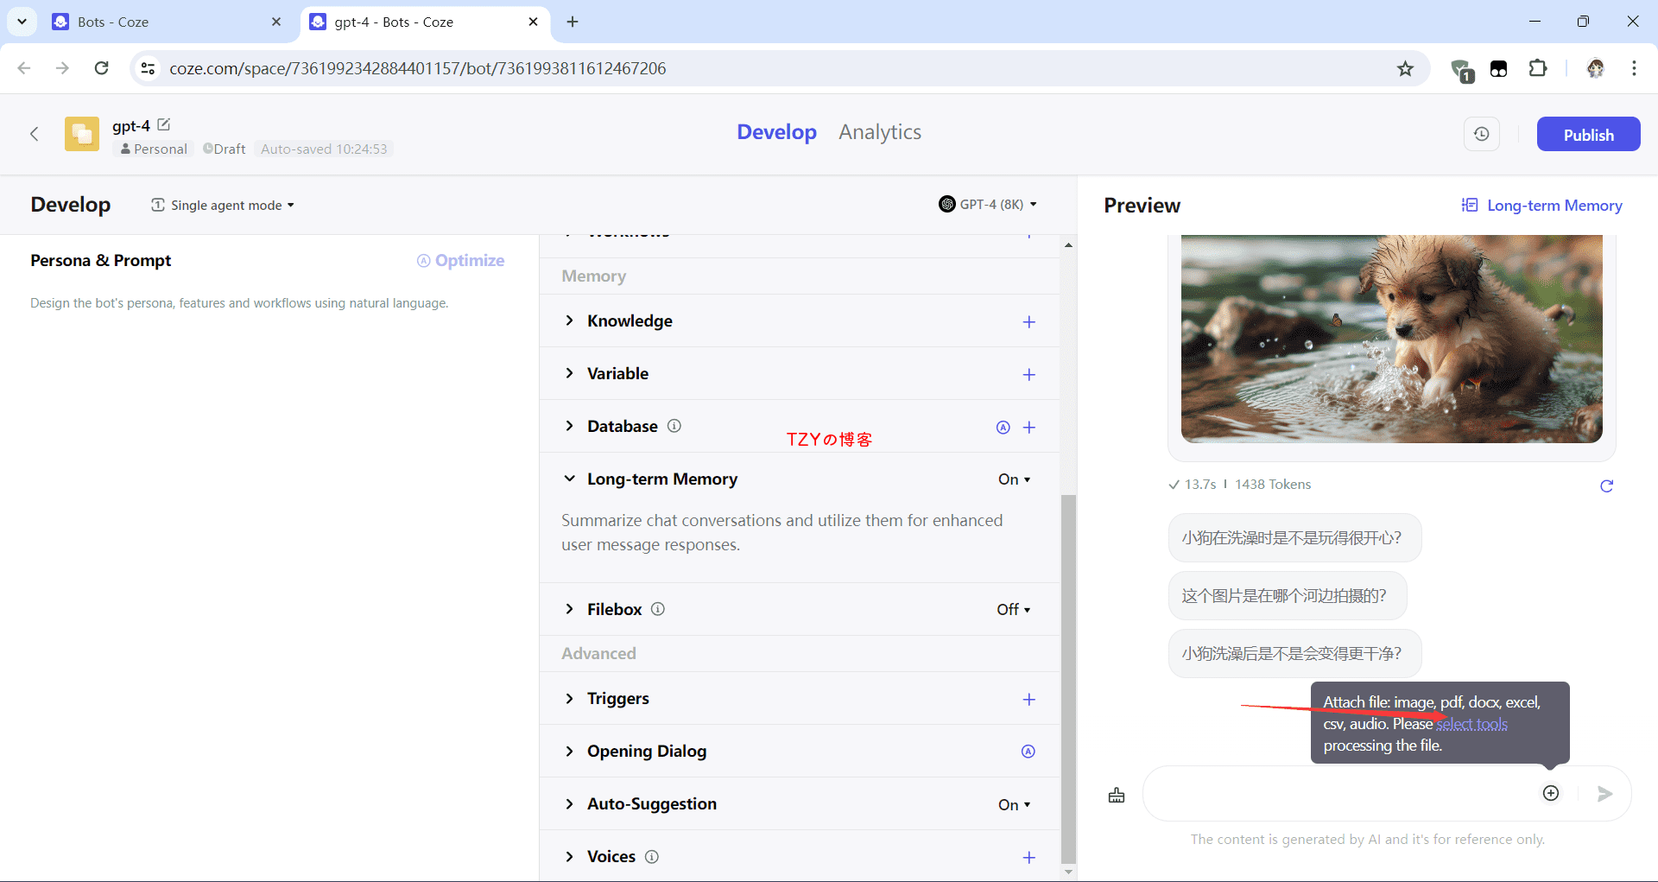1658x882 pixels.
Task: Click the edit bot name pencil icon
Action: (x=164, y=125)
